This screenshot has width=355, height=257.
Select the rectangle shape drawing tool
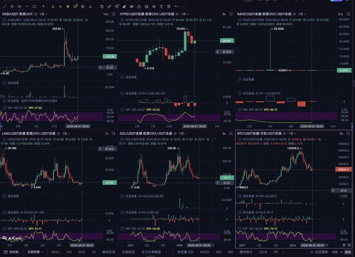[x=34, y=6]
